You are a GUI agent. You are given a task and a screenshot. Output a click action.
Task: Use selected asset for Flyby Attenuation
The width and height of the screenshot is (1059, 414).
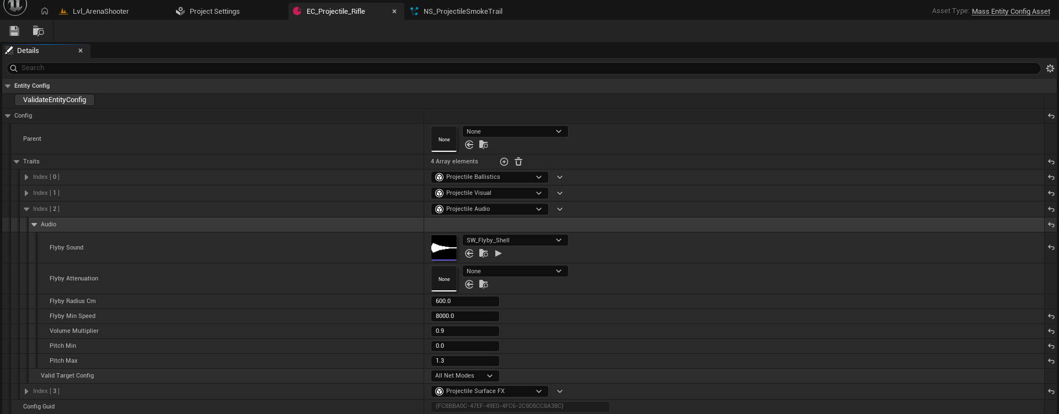click(469, 284)
